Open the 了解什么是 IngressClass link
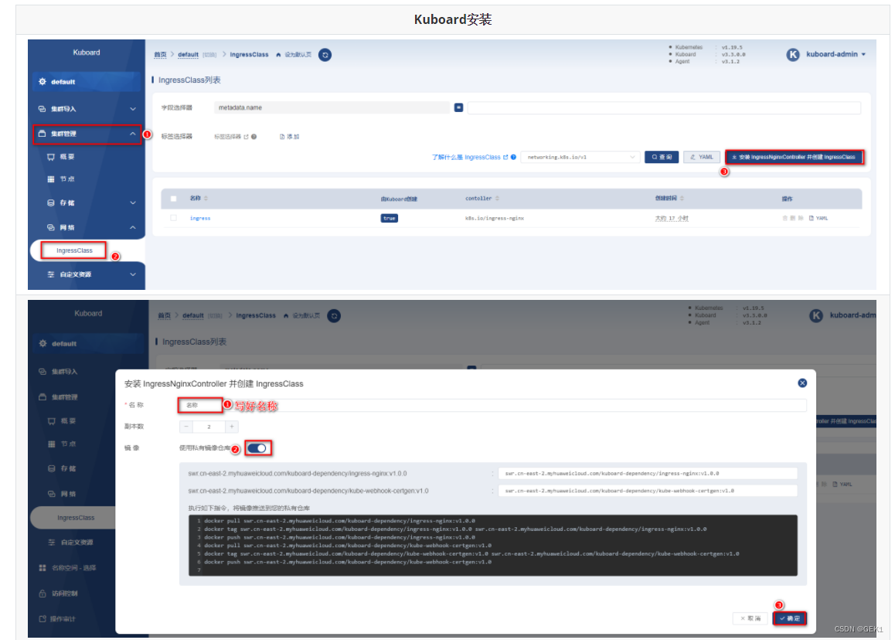Screen dimensions: 895x640 tap(470, 157)
